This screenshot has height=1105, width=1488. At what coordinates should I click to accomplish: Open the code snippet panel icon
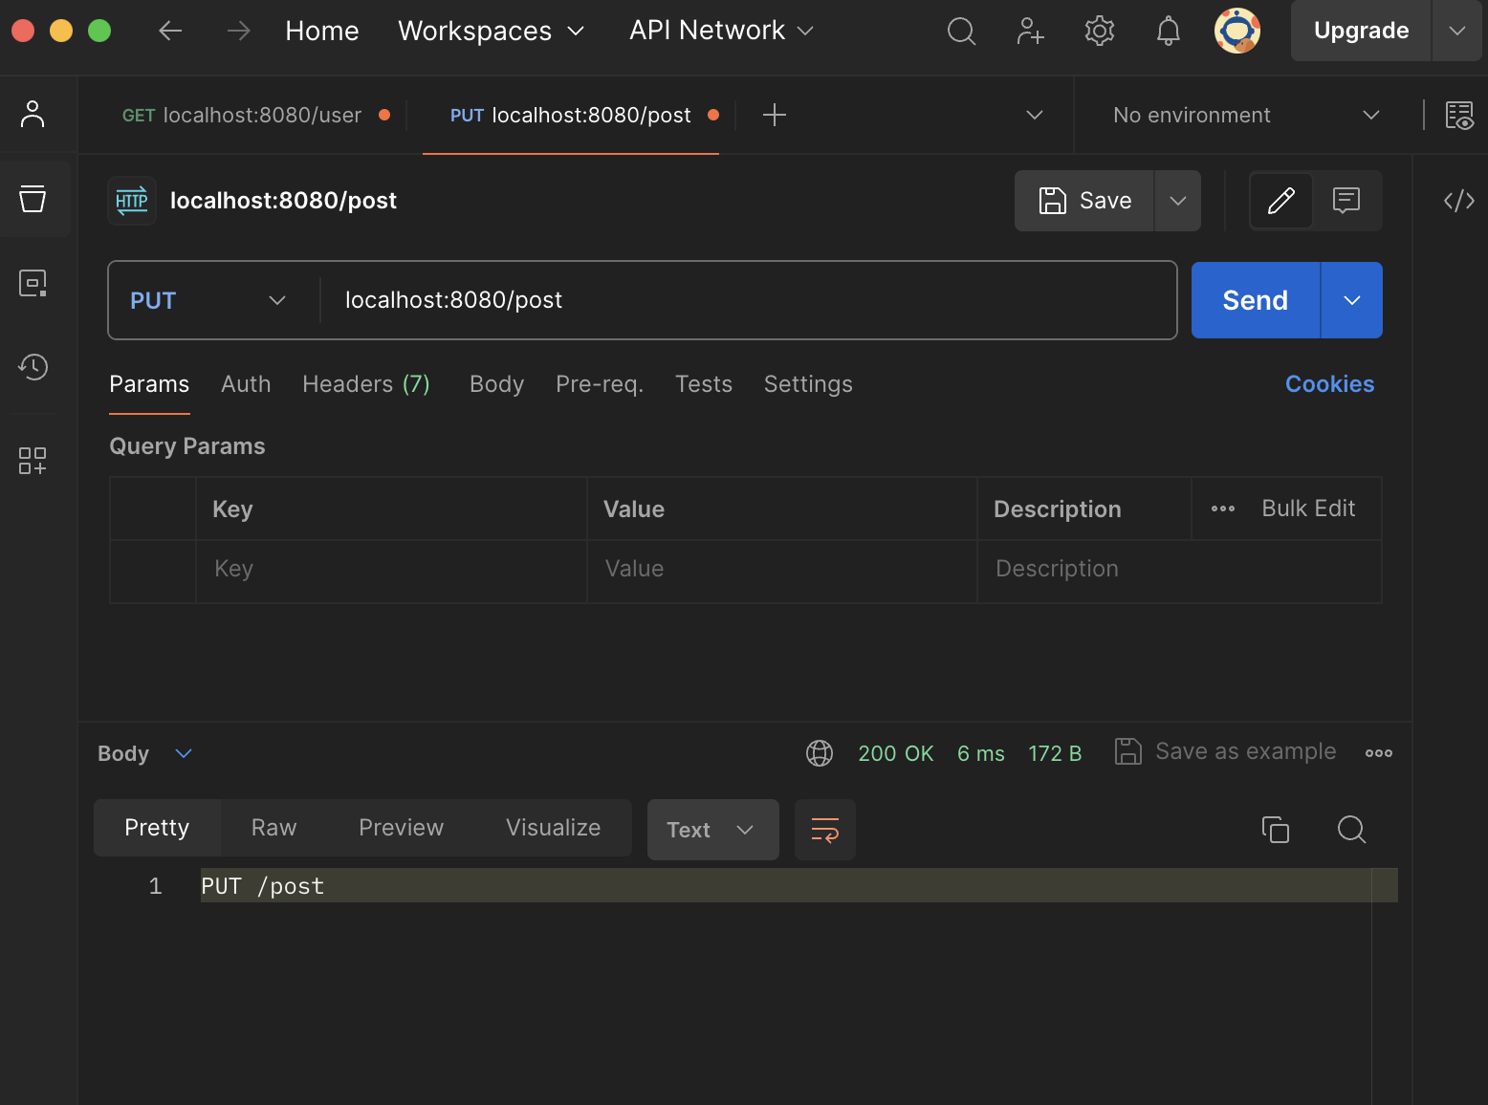pyautogui.click(x=1459, y=201)
